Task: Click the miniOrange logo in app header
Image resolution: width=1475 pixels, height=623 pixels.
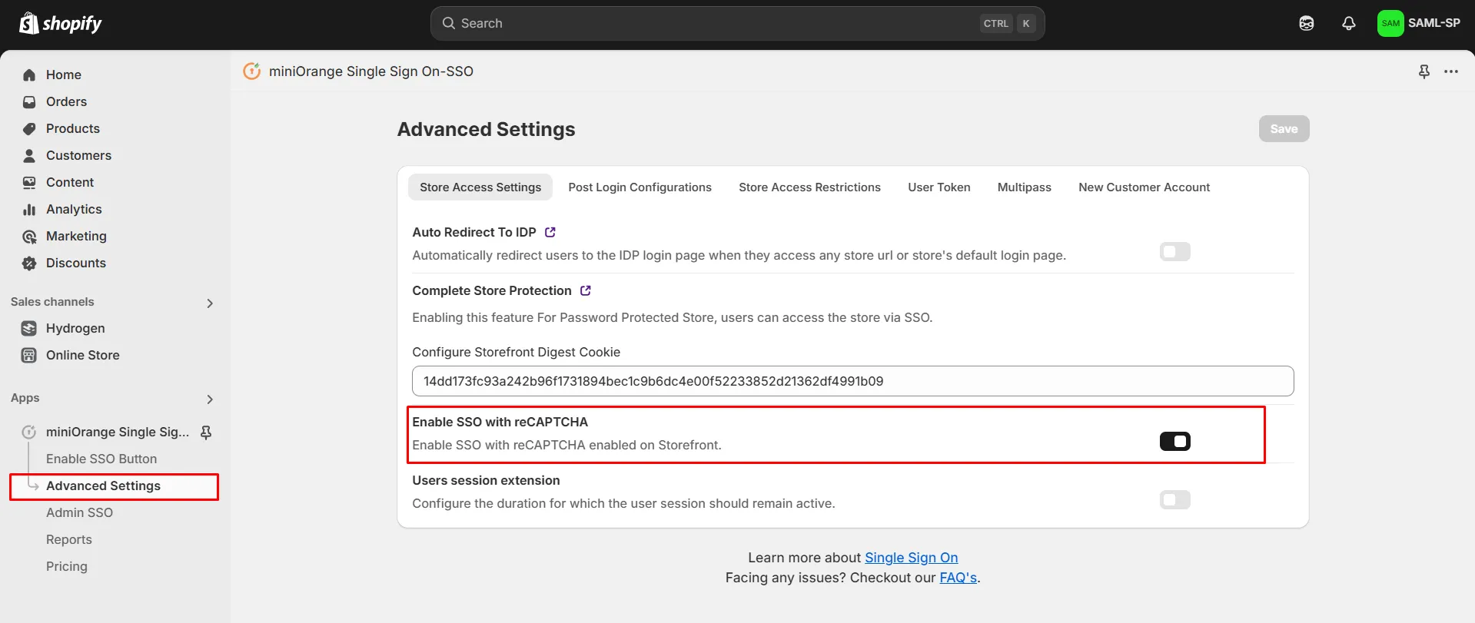Action: (x=252, y=71)
